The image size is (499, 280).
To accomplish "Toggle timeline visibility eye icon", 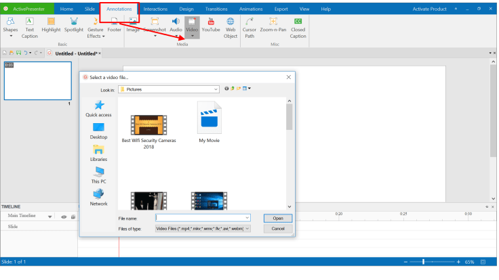I will [64, 216].
